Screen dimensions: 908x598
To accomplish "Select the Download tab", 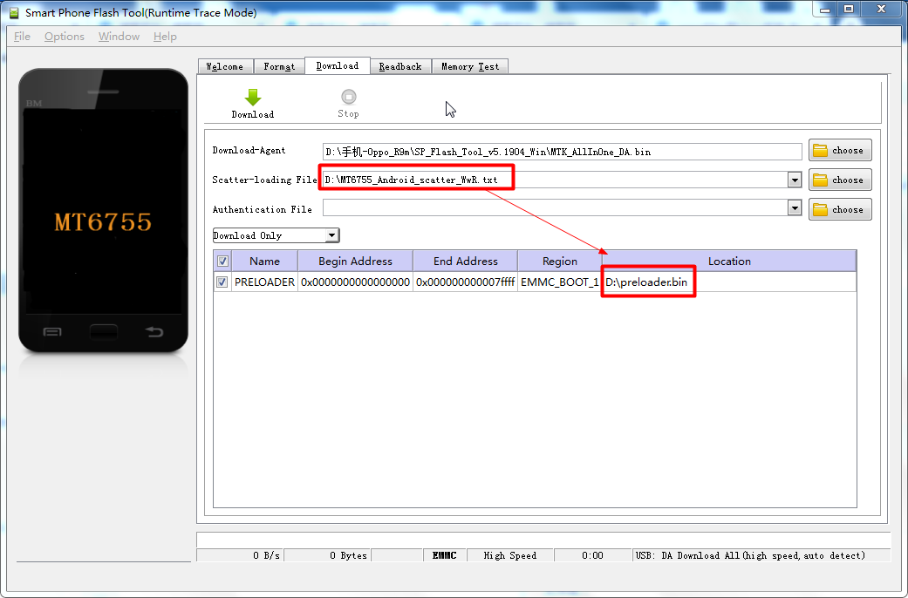I will pos(337,65).
